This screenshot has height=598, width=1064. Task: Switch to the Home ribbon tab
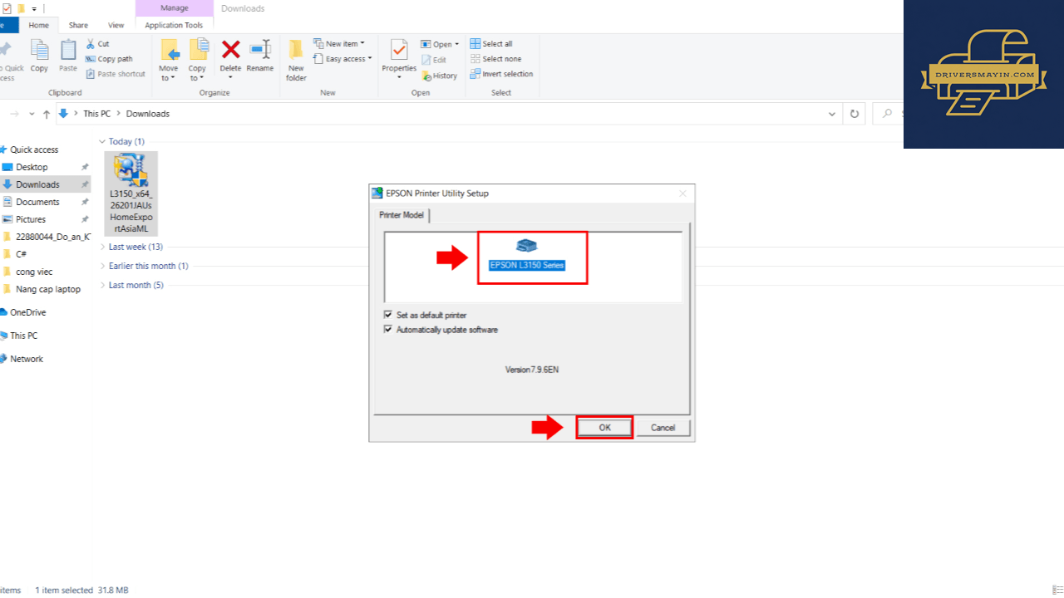pos(39,26)
